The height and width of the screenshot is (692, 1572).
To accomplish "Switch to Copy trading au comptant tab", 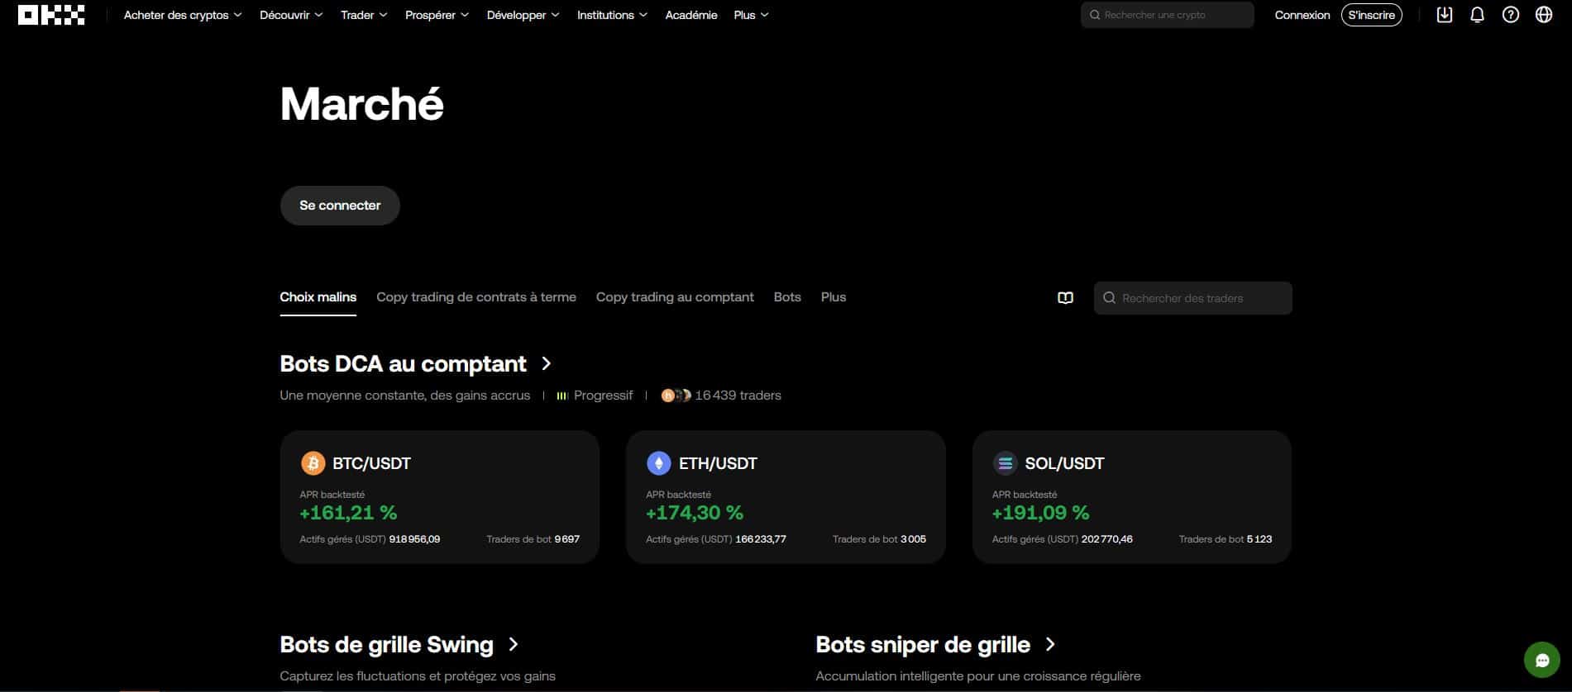I will (675, 297).
